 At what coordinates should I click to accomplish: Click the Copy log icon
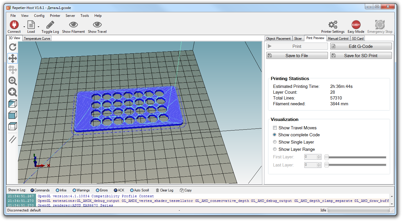pyautogui.click(x=182, y=190)
